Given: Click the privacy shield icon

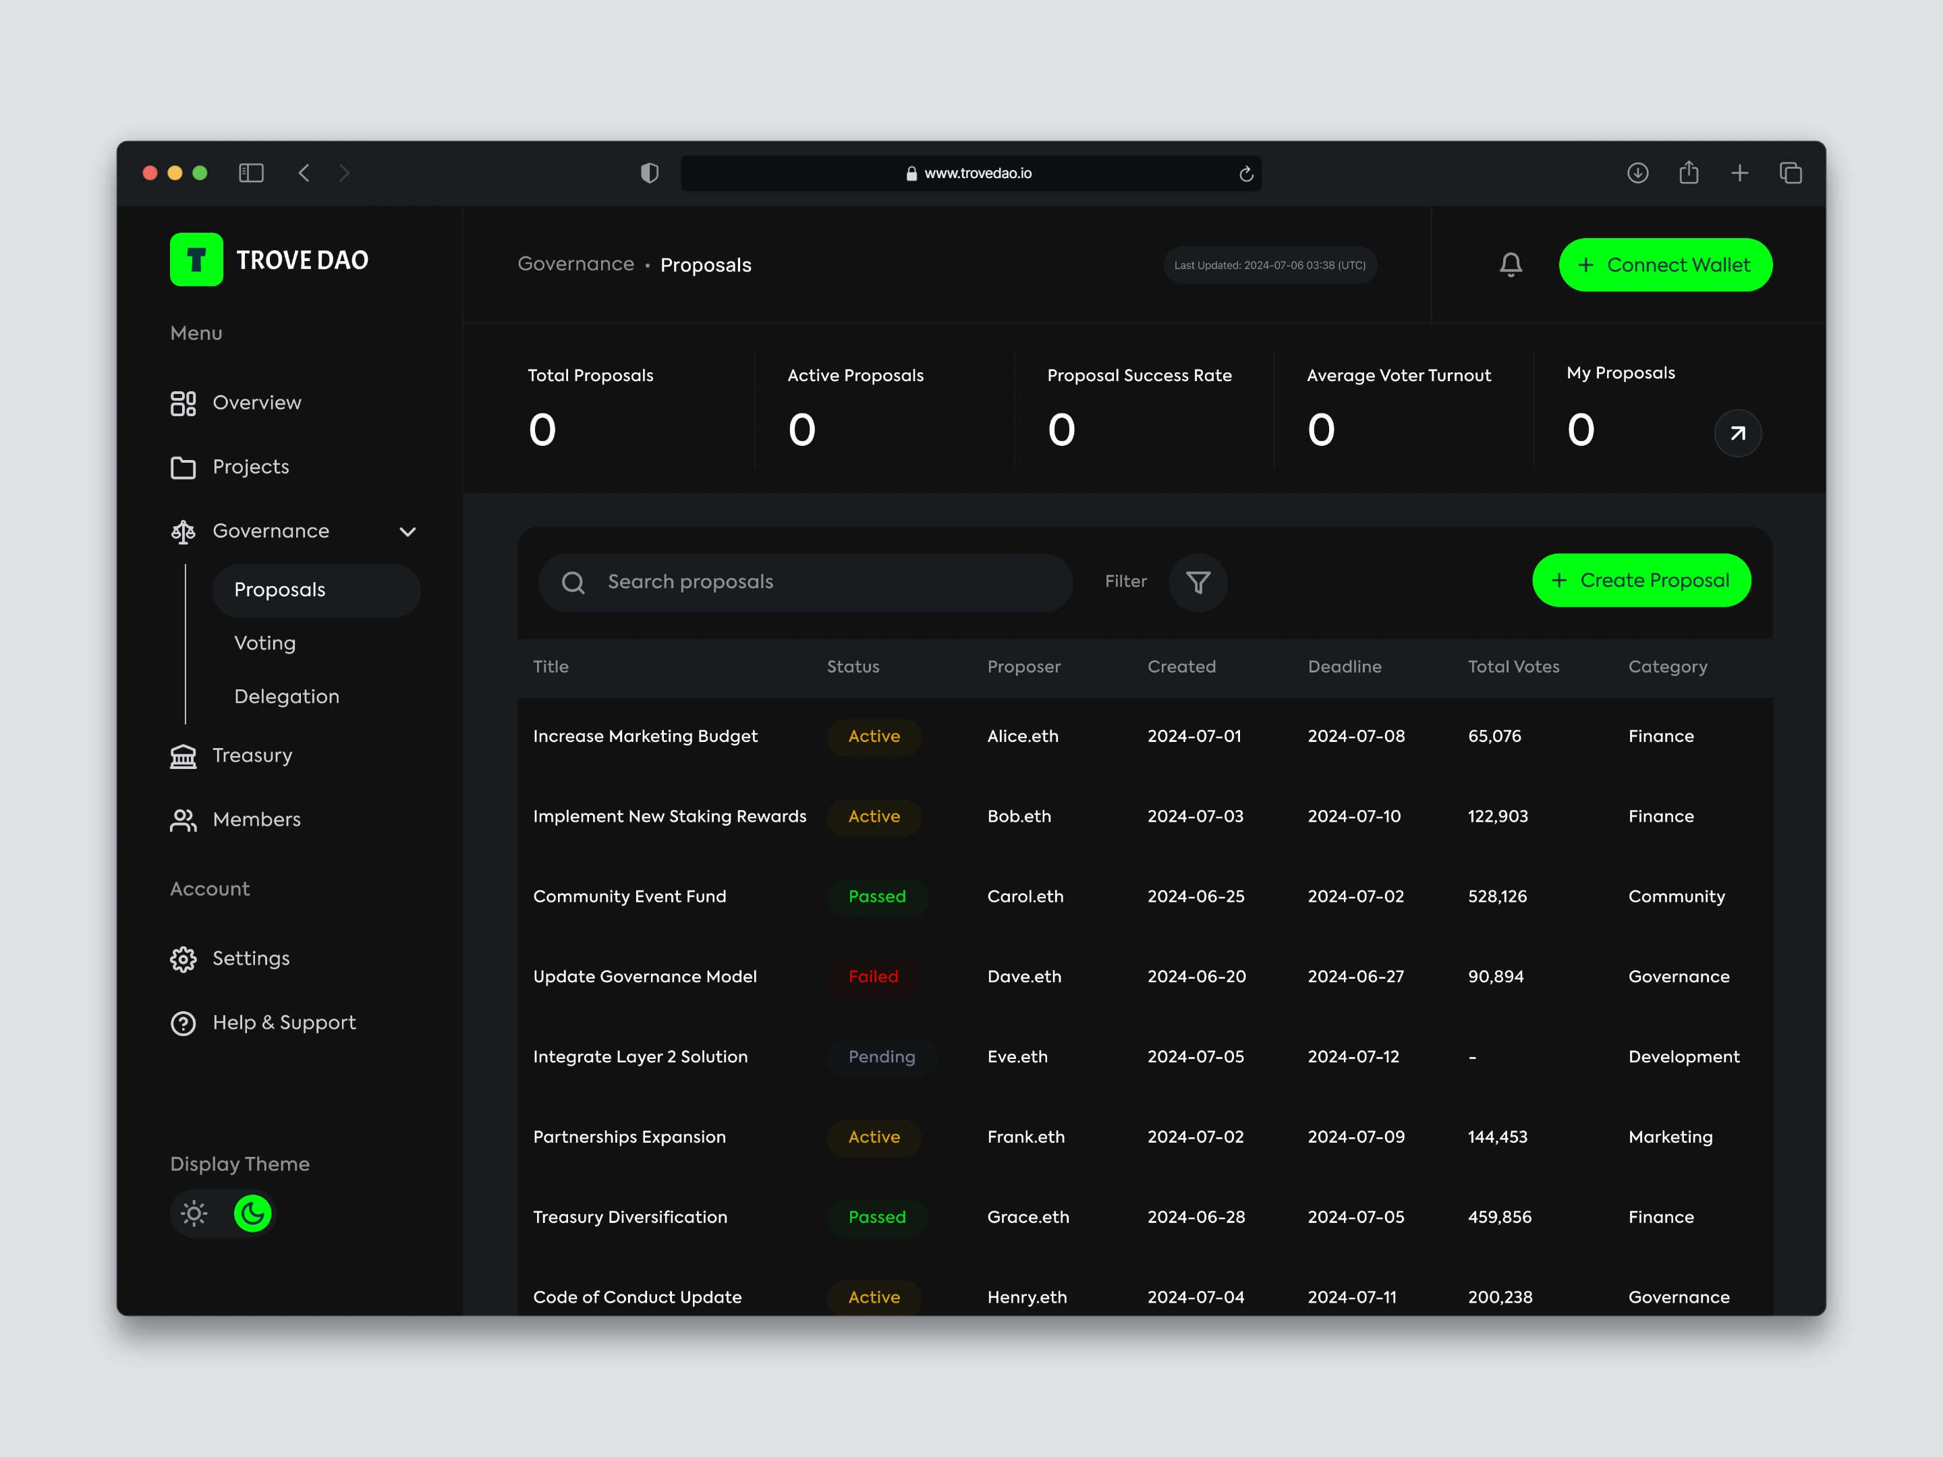Looking at the screenshot, I should click(649, 173).
